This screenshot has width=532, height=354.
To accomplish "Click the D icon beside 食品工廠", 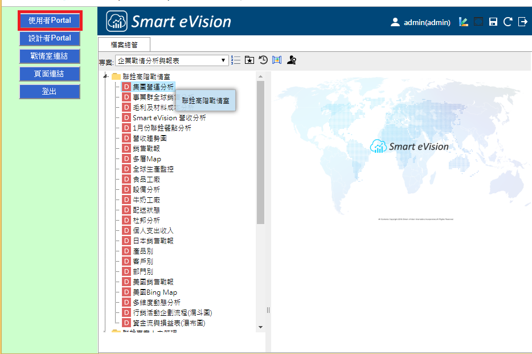I will [x=126, y=179].
